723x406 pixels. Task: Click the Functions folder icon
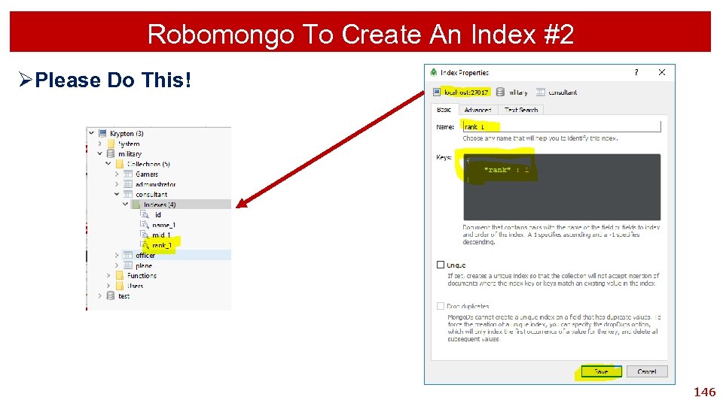click(x=120, y=275)
